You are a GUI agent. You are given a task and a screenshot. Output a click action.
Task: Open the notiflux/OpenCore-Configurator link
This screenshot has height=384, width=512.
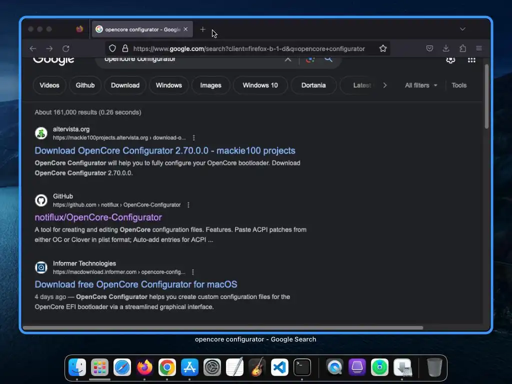[98, 217]
